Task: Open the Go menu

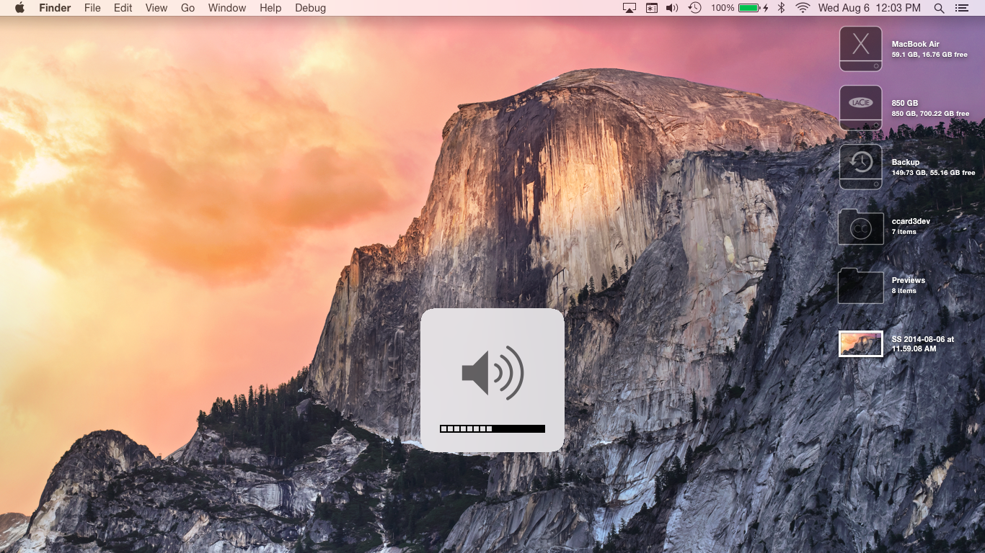Action: (x=188, y=8)
